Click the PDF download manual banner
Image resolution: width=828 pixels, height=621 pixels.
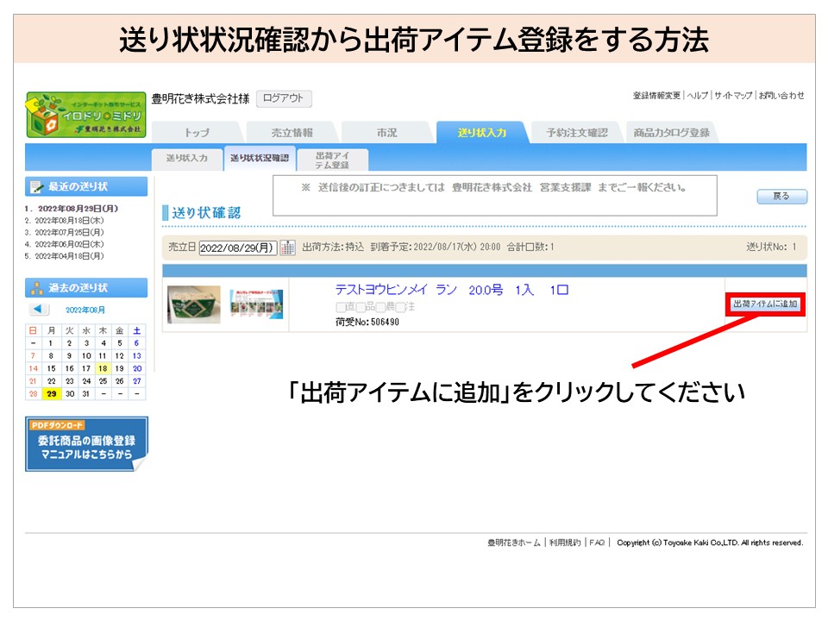point(86,443)
